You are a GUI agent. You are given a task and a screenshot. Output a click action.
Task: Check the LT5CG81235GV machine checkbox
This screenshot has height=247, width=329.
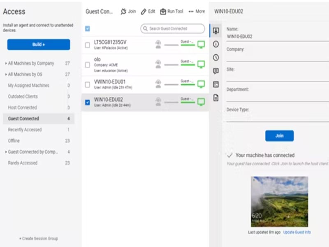87,45
